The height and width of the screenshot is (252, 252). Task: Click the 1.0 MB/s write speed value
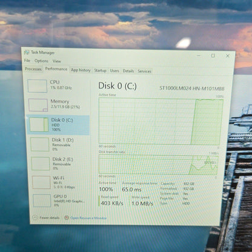pyautogui.click(x=142, y=204)
